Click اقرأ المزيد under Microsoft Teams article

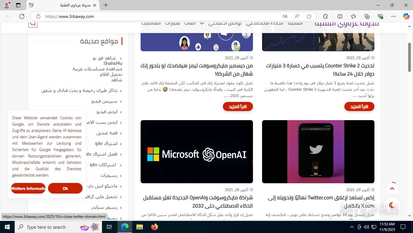[x=238, y=106]
